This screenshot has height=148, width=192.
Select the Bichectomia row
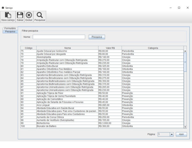[102, 123]
